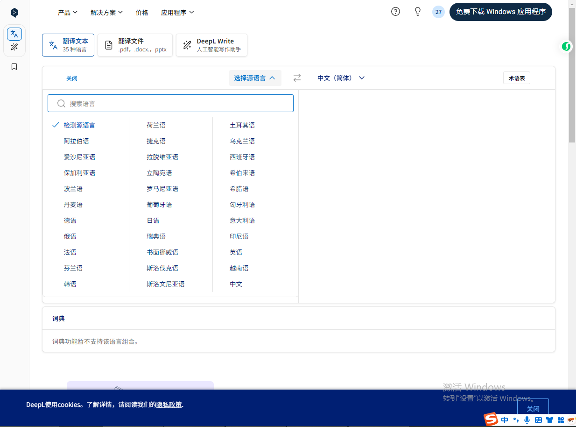Image resolution: width=576 pixels, height=427 pixels.
Task: Open the 价格 menu item
Action: (142, 13)
